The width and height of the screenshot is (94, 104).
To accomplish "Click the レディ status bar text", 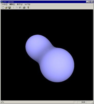I will point(2,102).
